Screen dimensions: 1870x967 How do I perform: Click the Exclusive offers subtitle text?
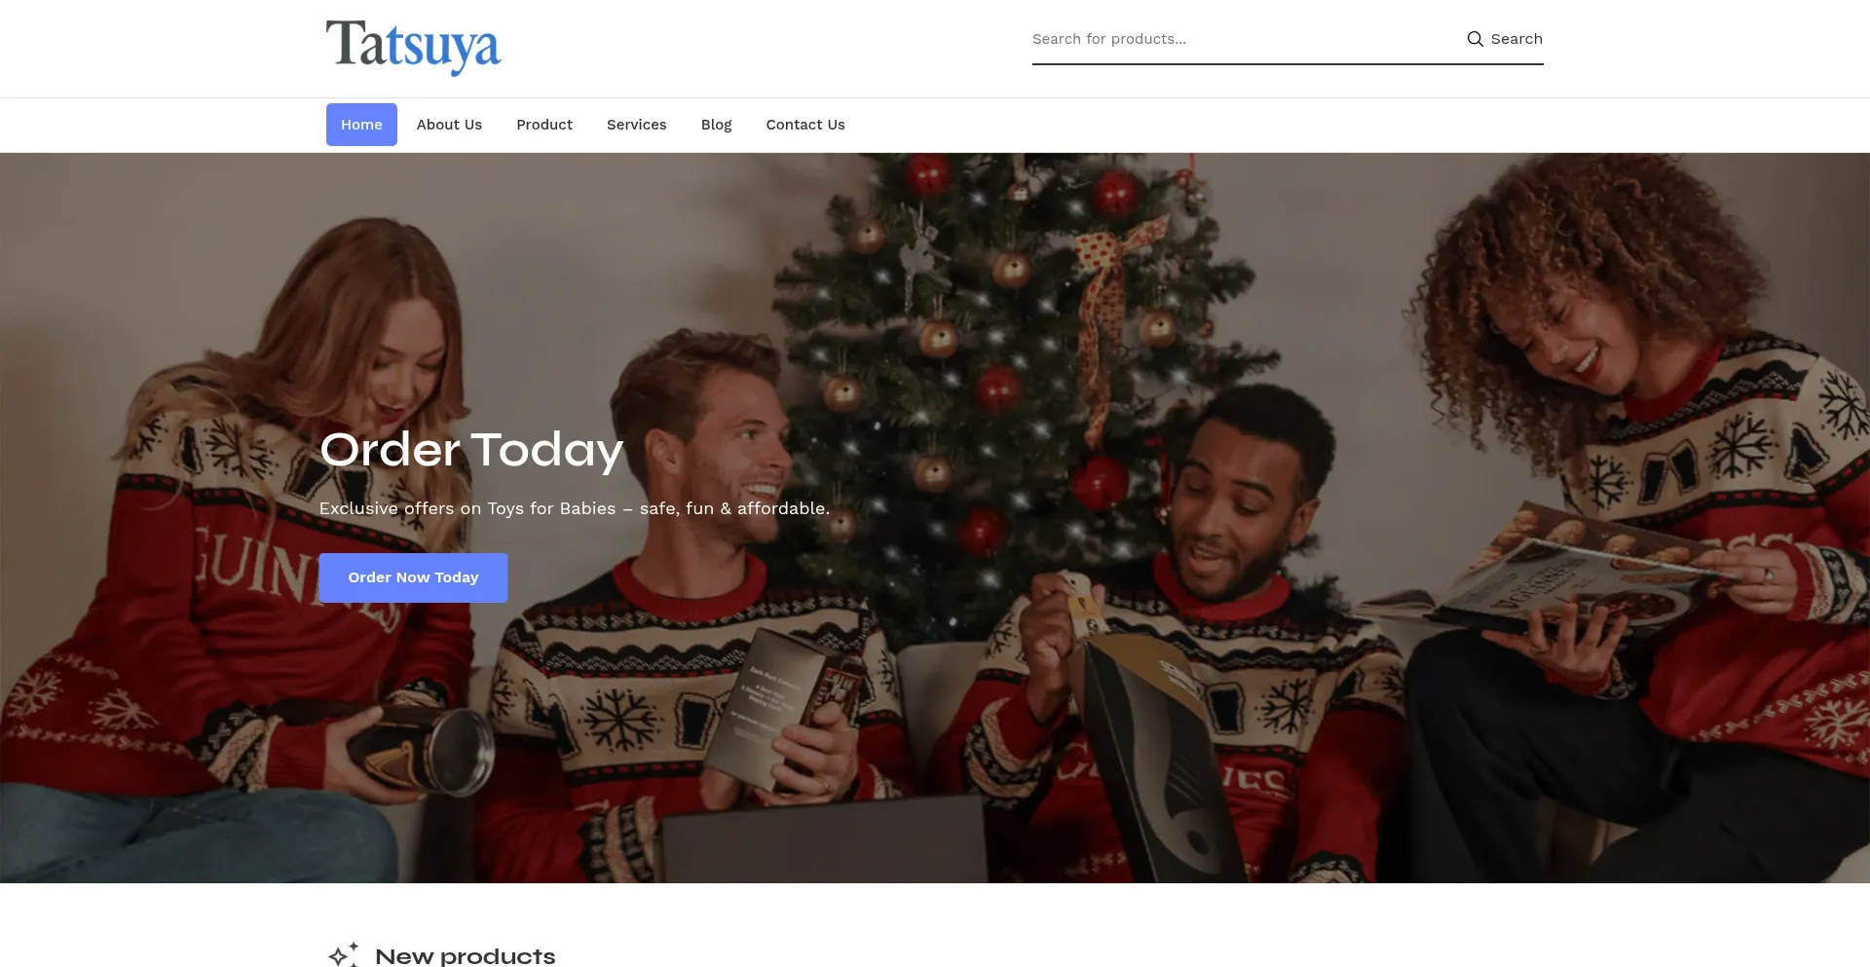(575, 508)
